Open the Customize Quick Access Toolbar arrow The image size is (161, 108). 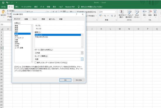tap(16, 3)
